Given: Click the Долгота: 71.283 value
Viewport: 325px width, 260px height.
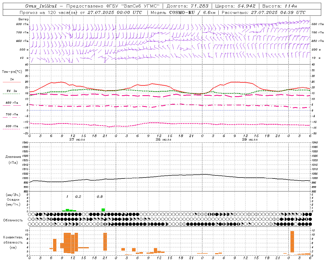Looking at the screenshot, I should (188, 6).
